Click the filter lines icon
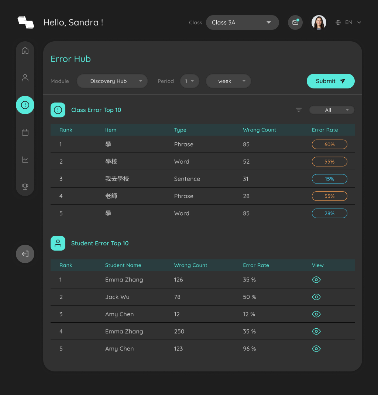The image size is (378, 395). click(x=299, y=110)
